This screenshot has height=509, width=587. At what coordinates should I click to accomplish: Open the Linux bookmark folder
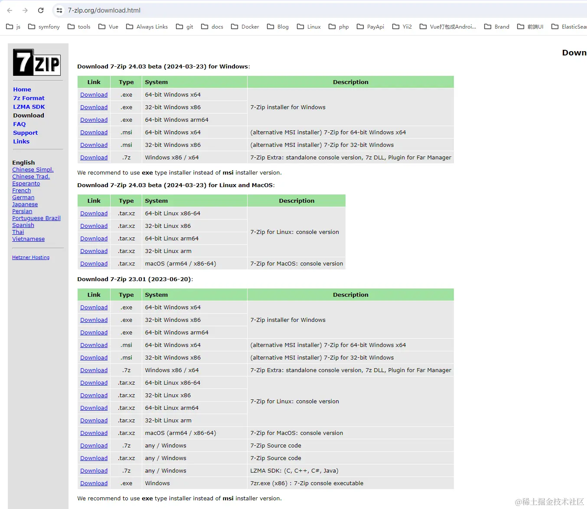[309, 27]
